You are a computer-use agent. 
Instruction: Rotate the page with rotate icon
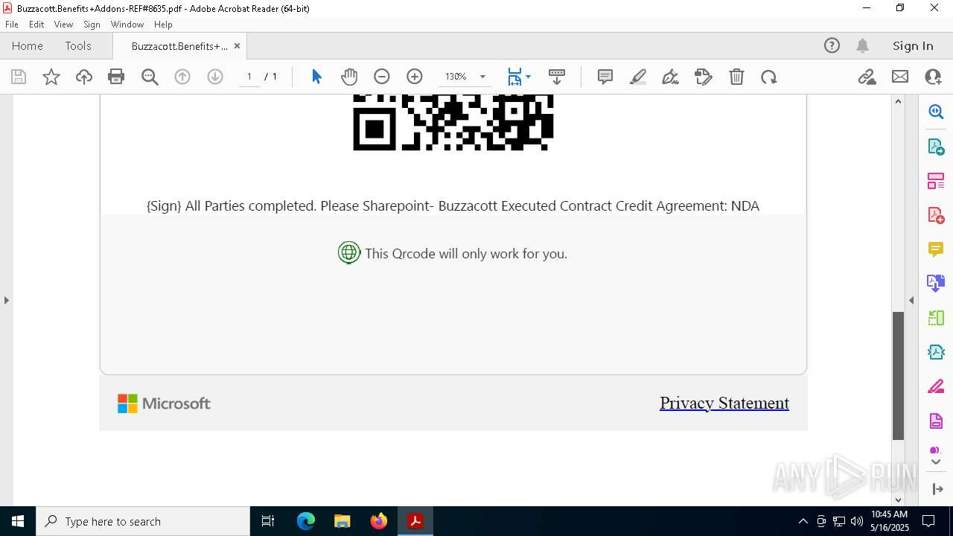769,77
